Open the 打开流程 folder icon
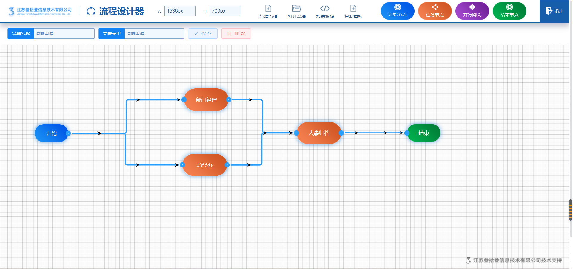The height and width of the screenshot is (269, 573). [x=296, y=8]
